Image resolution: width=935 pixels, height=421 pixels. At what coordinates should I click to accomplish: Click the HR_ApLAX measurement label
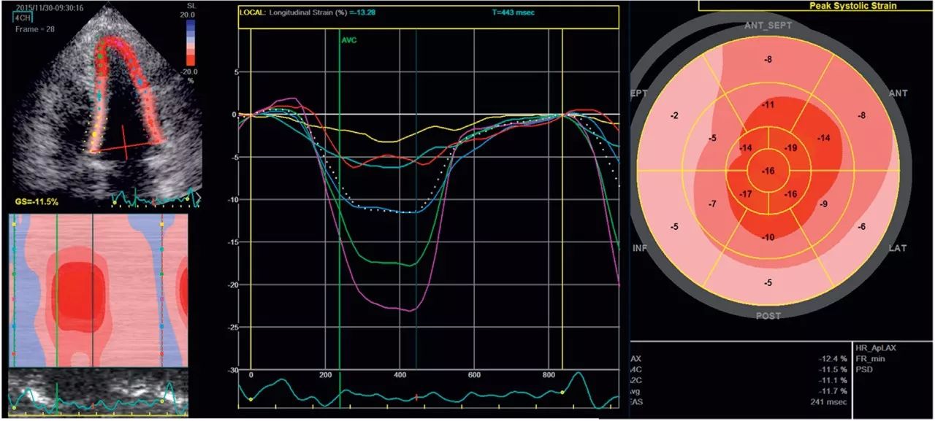[879, 349]
